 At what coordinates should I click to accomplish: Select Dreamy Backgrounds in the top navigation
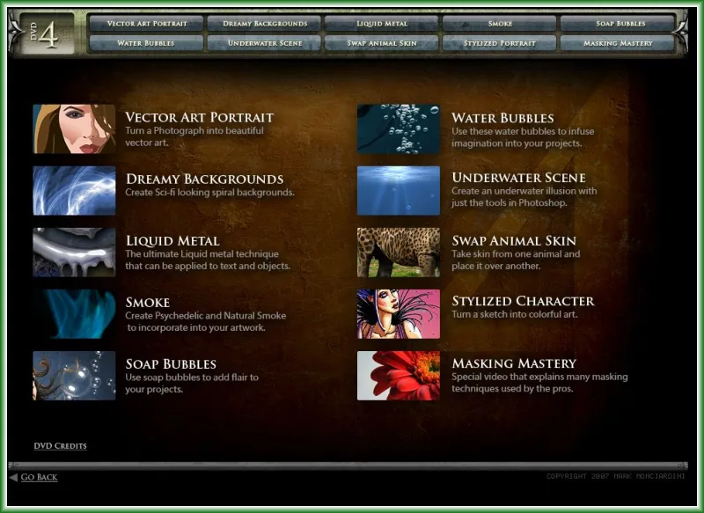point(265,24)
